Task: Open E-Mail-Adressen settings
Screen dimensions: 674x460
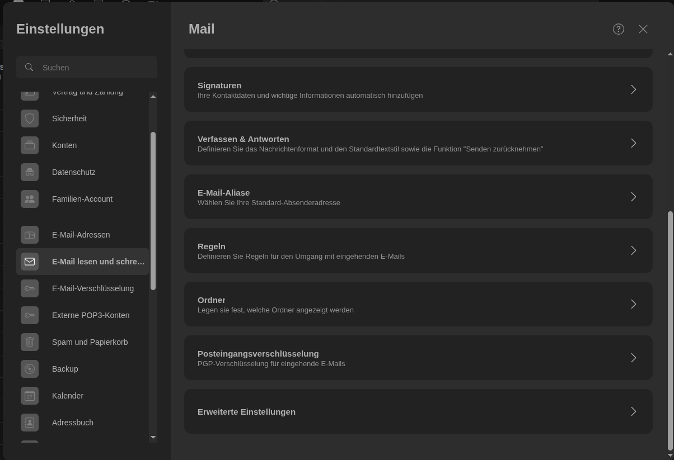Action: tap(81, 235)
